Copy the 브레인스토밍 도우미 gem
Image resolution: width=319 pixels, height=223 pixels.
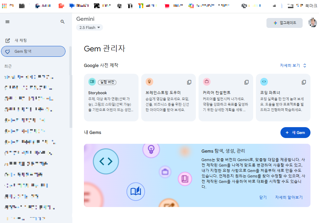click(x=189, y=82)
